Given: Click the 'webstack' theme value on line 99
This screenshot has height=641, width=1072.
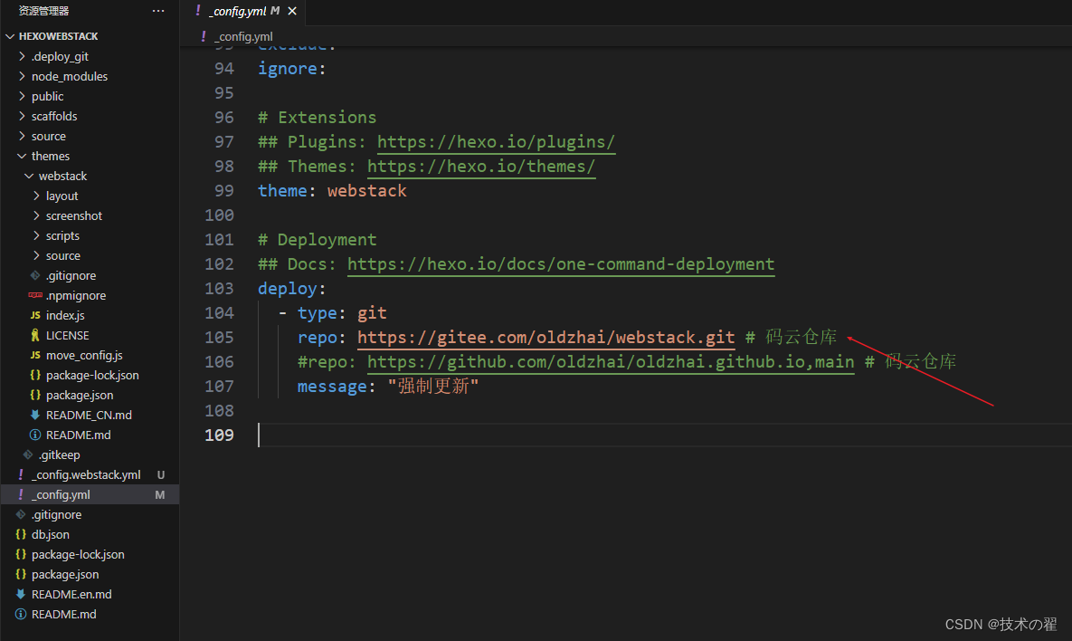Looking at the screenshot, I should [367, 191].
